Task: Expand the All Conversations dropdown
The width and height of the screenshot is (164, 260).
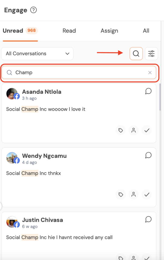Action: coord(37,54)
